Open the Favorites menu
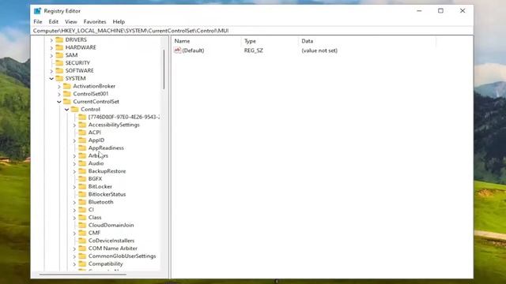Image resolution: width=506 pixels, height=284 pixels. 95,21
